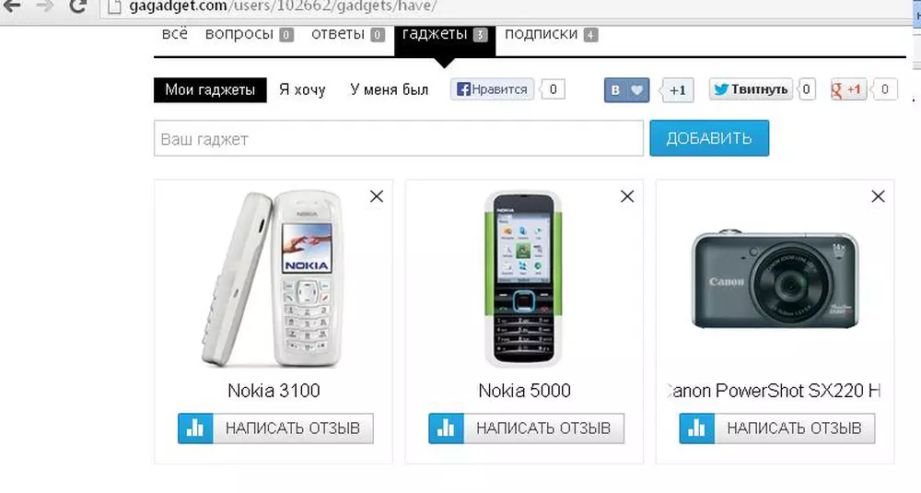Screen dimensions: 921x493
Task: Click the VK heart share button
Action: pos(626,90)
